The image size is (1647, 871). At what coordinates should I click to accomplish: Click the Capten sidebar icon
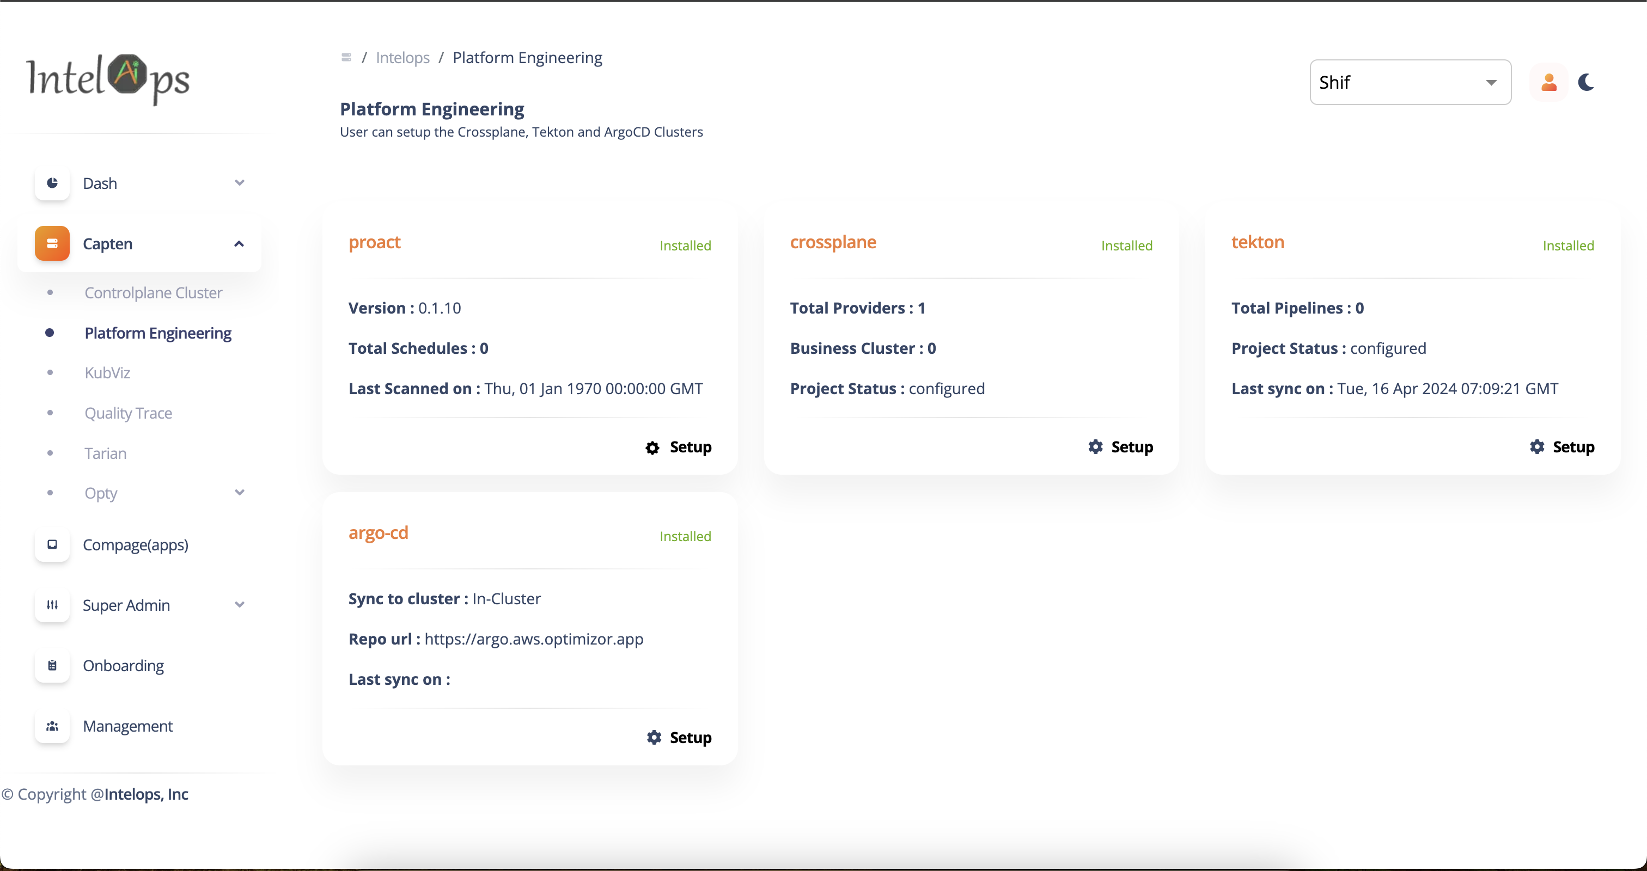pos(51,243)
